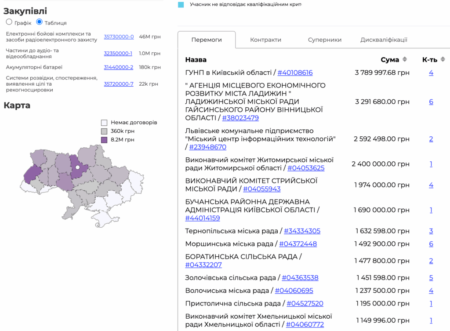This screenshot has height=331, width=450.
Task: Click count 6 for Моршинська міська рада
Action: click(431, 244)
